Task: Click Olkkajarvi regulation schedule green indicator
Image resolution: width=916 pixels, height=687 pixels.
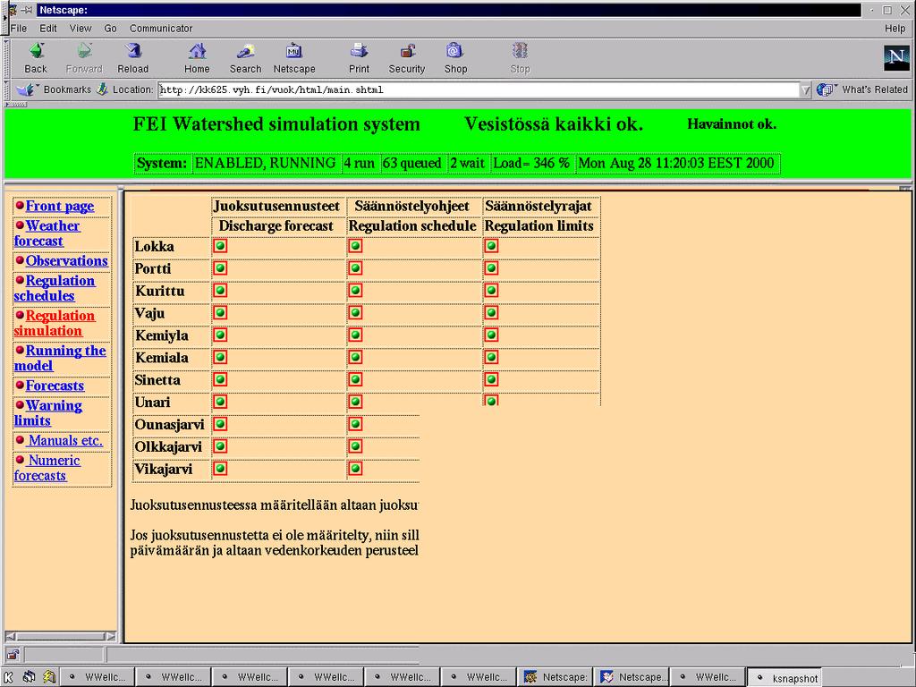Action: click(x=355, y=446)
